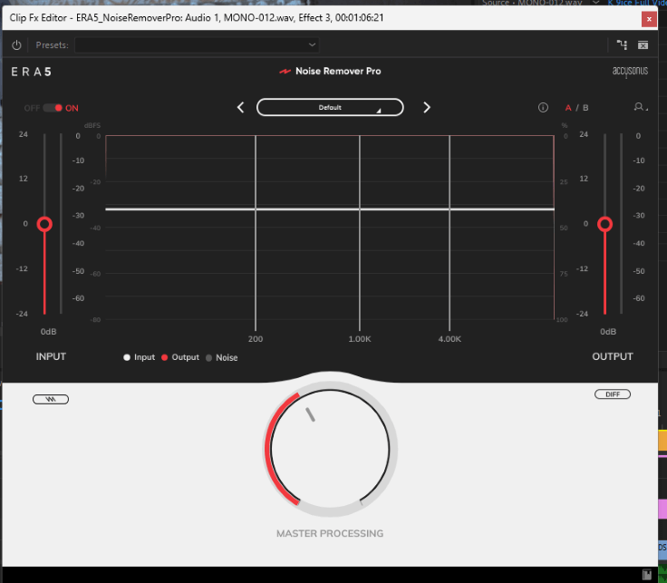Click the OUTPUT gain slider handle

click(604, 224)
